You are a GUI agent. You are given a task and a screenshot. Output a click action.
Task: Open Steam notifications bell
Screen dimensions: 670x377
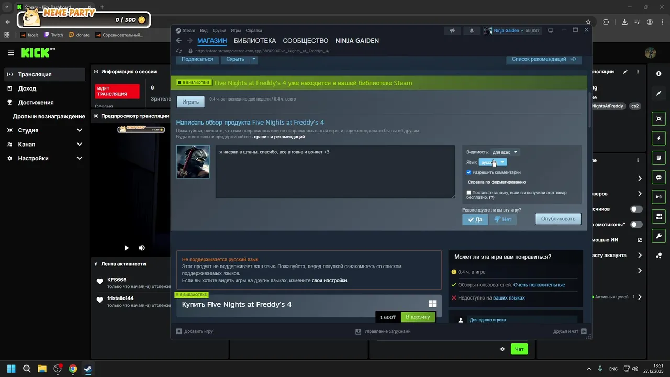point(471,30)
